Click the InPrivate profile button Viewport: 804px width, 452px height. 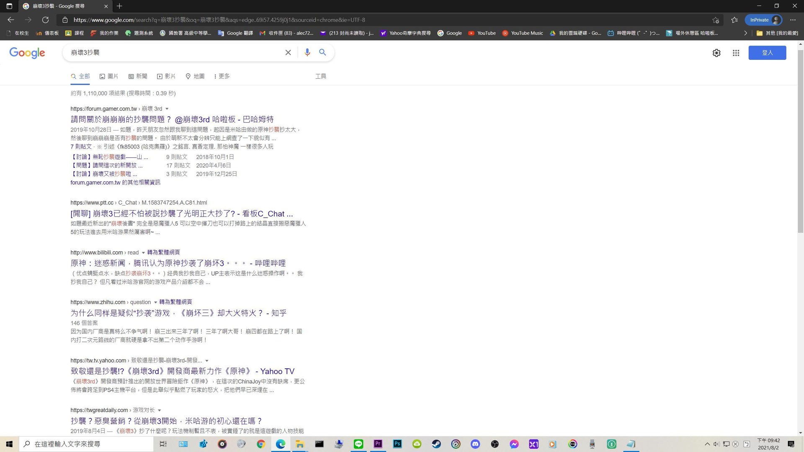click(x=764, y=20)
